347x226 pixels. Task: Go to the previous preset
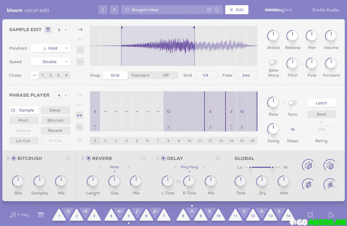(x=103, y=10)
